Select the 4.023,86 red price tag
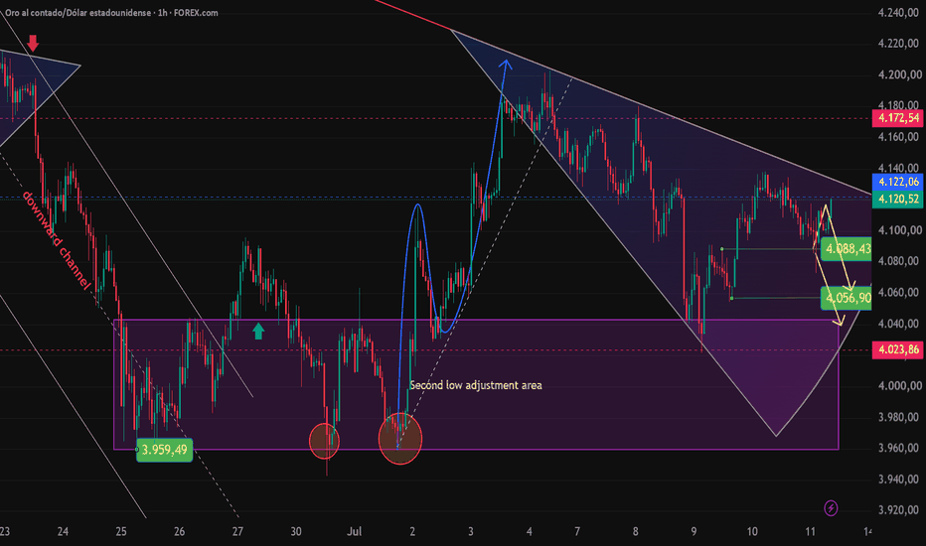The image size is (926, 546). [x=897, y=349]
